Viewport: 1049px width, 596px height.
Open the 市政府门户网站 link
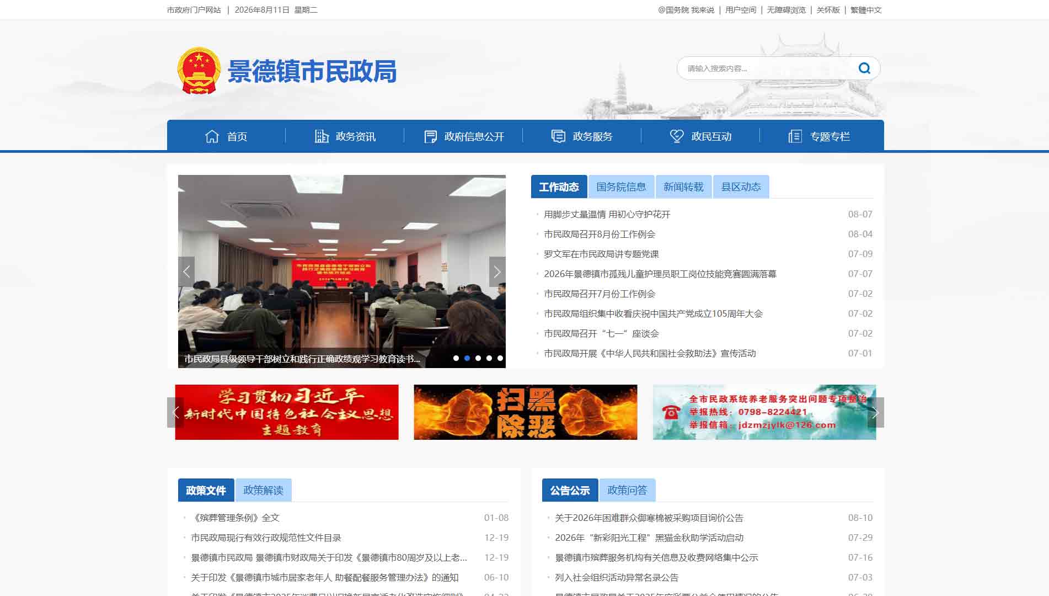point(194,10)
